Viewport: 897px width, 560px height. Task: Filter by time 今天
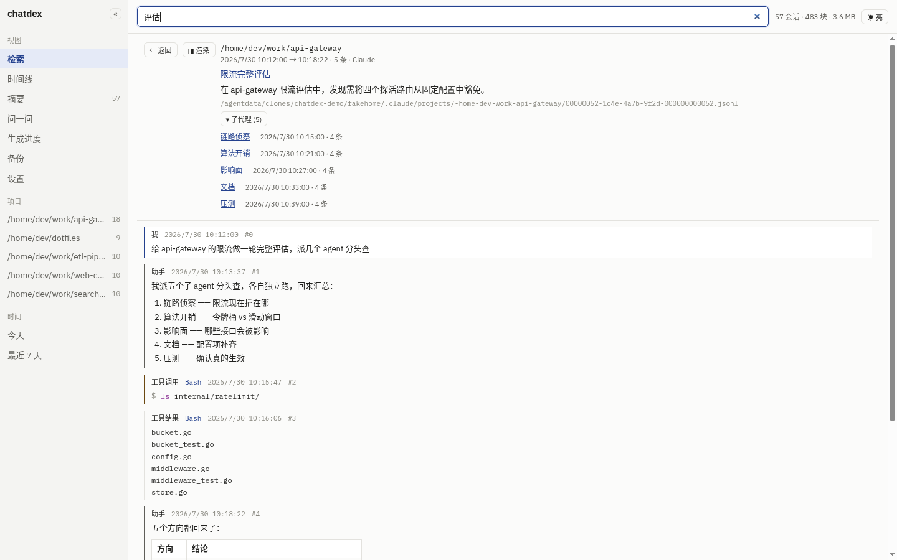tap(64, 335)
